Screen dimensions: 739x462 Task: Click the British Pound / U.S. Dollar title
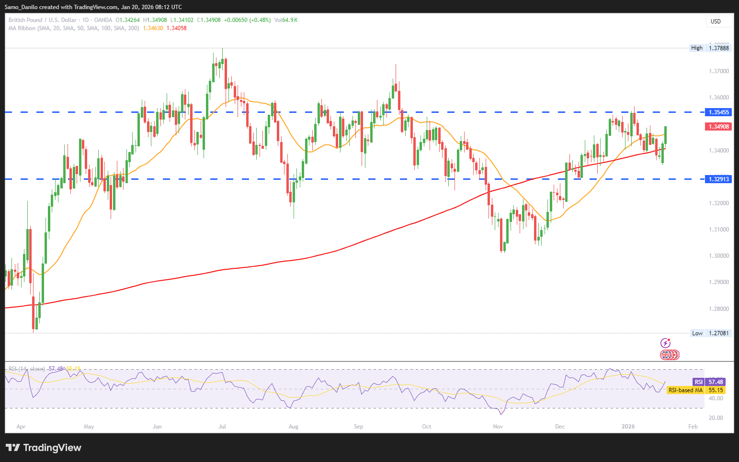tap(42, 20)
